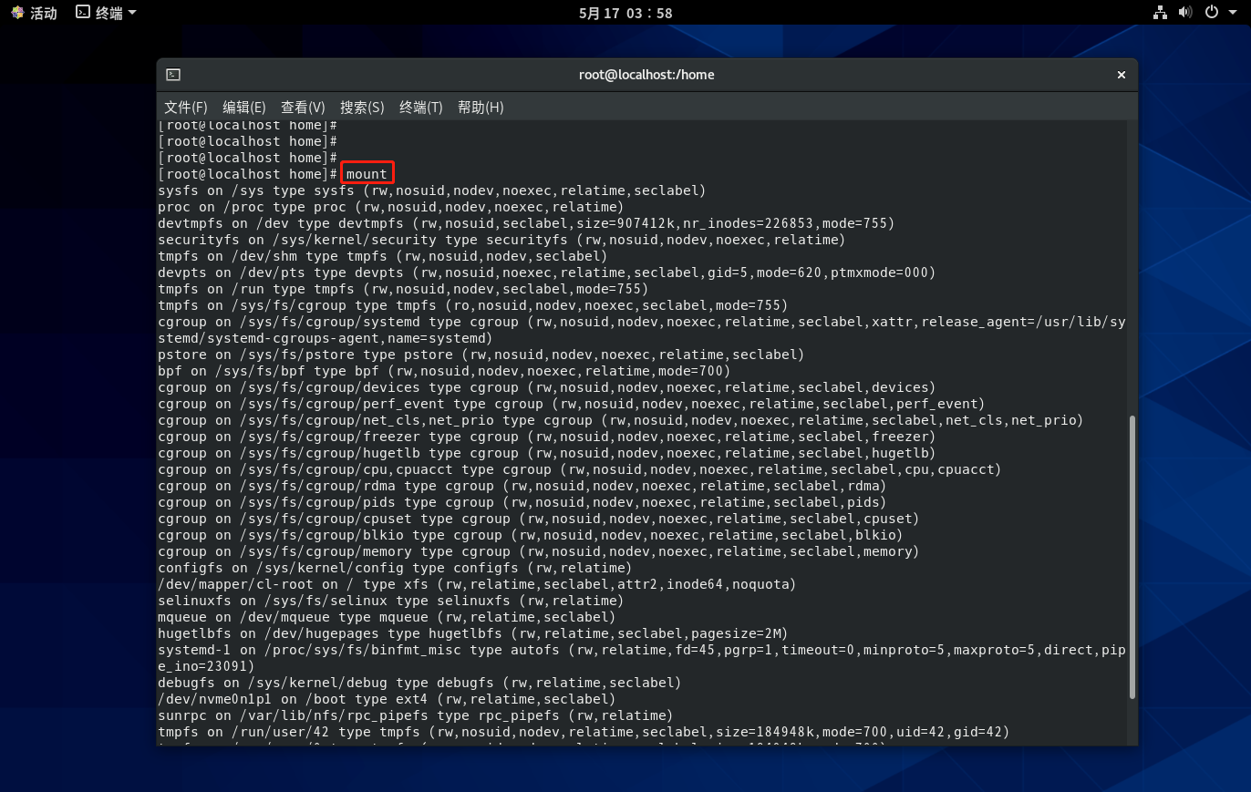Screen dimensions: 1251x792
Task: Close the root@localhost terminal window
Action: [1122, 75]
